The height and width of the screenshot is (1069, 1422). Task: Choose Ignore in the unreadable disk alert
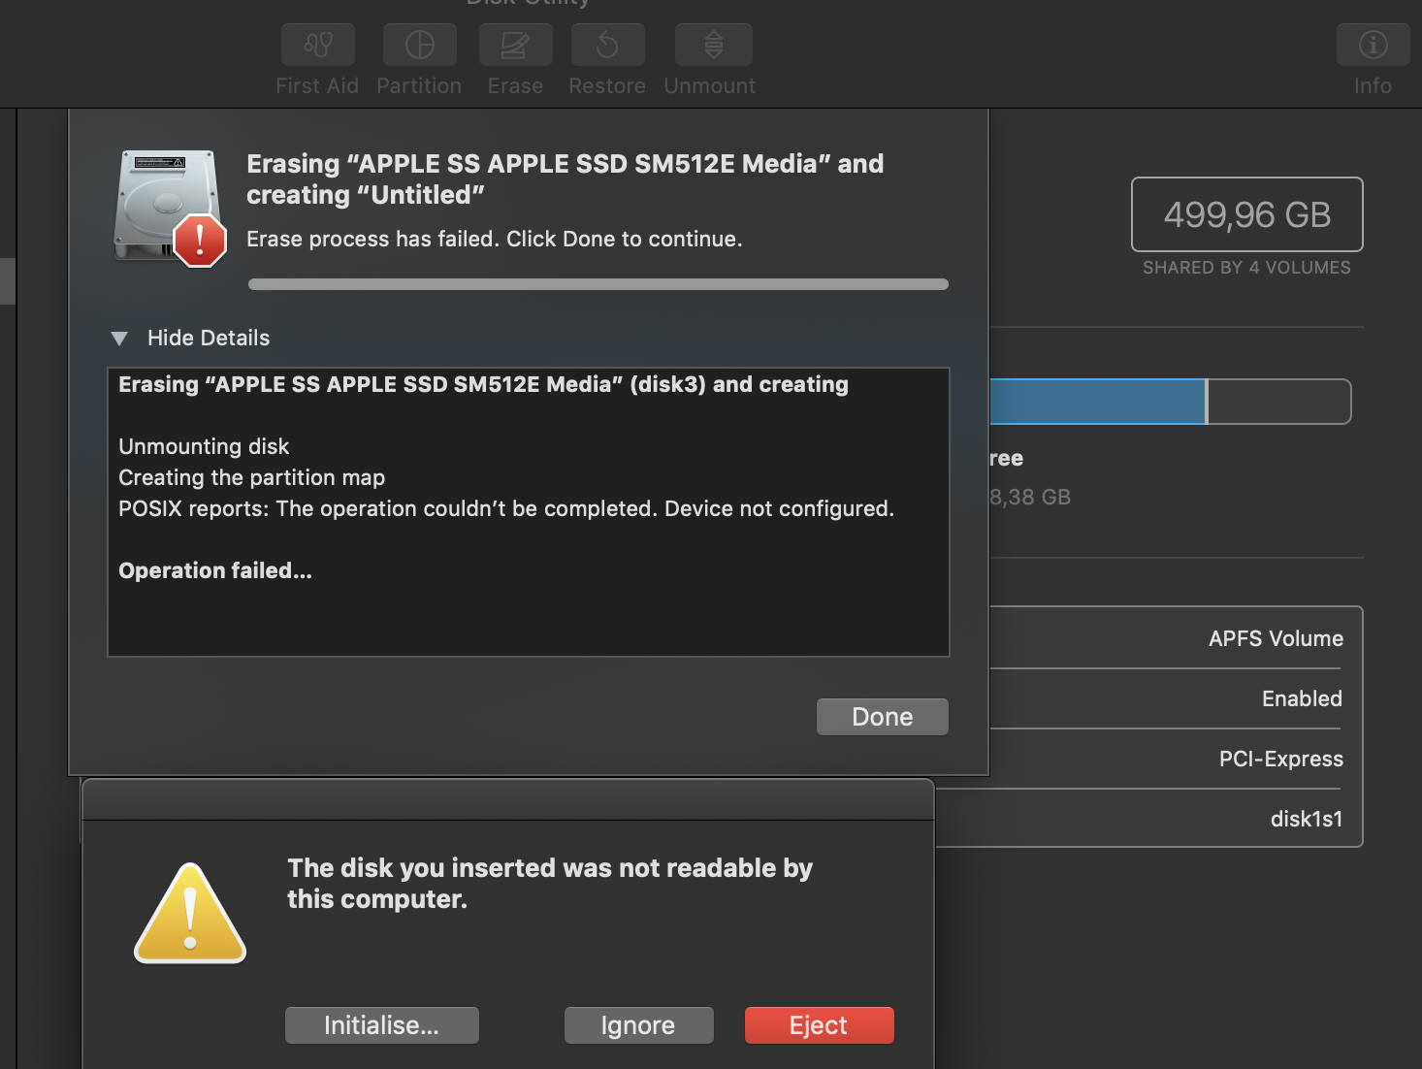[x=639, y=1025]
